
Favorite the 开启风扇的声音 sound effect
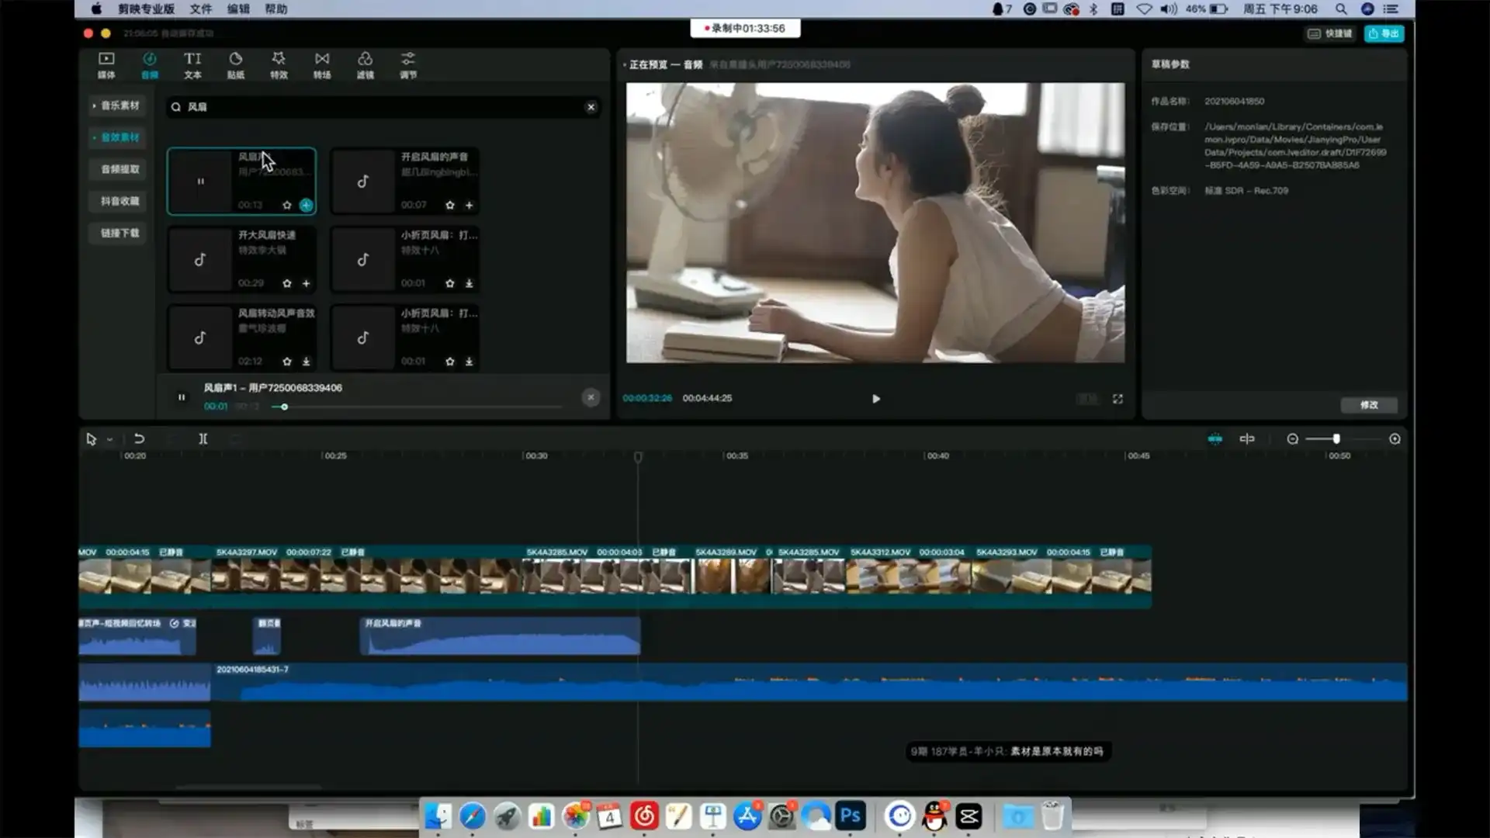click(450, 206)
